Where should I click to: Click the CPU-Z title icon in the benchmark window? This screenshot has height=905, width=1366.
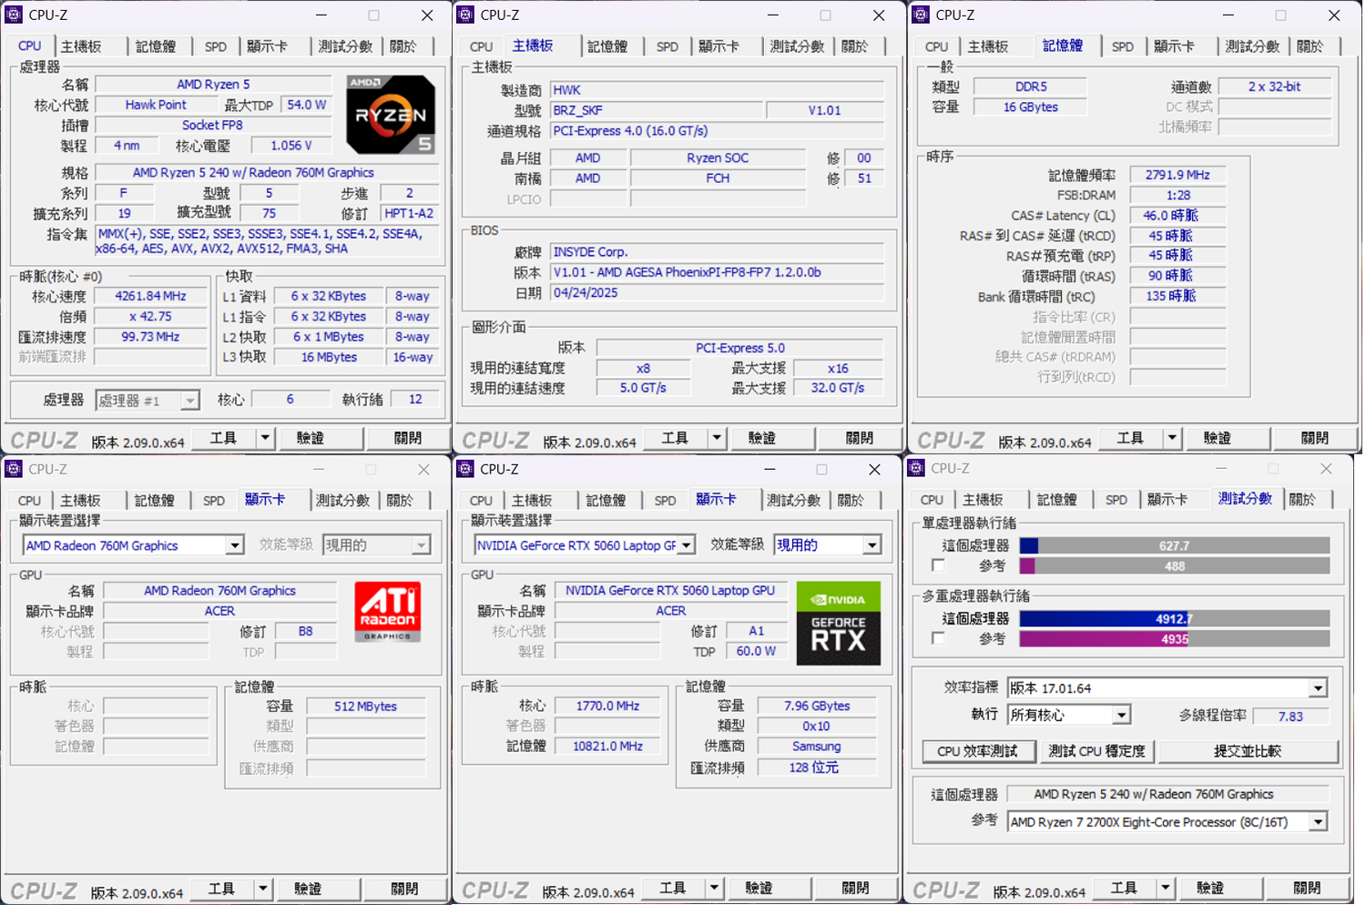(916, 468)
